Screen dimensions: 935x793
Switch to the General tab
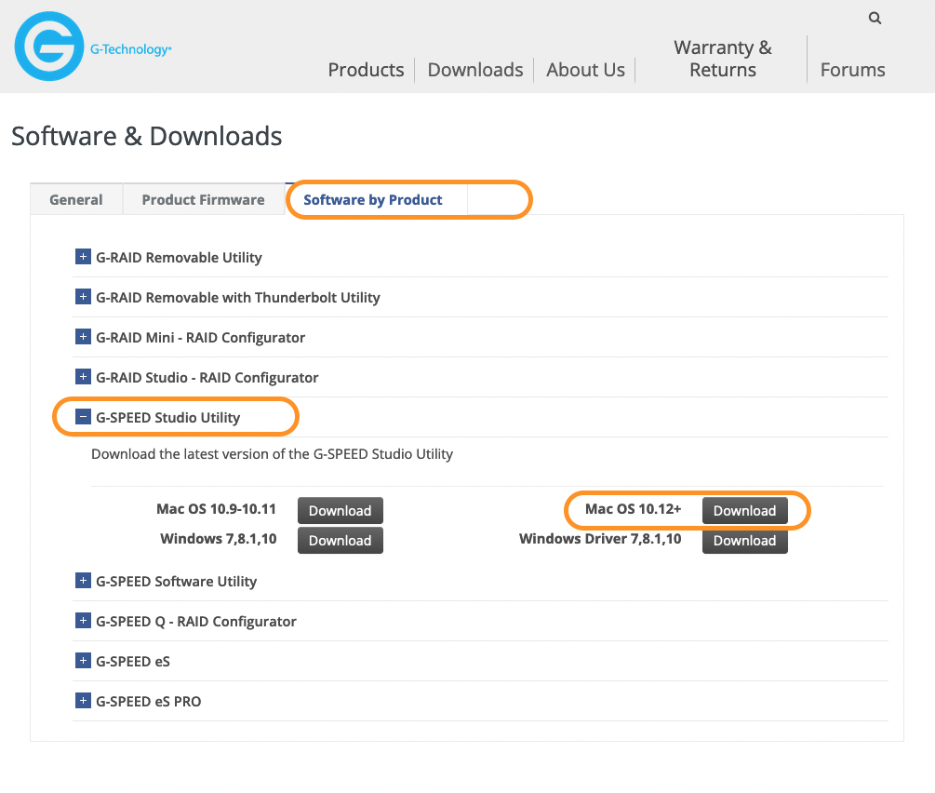[x=76, y=199]
